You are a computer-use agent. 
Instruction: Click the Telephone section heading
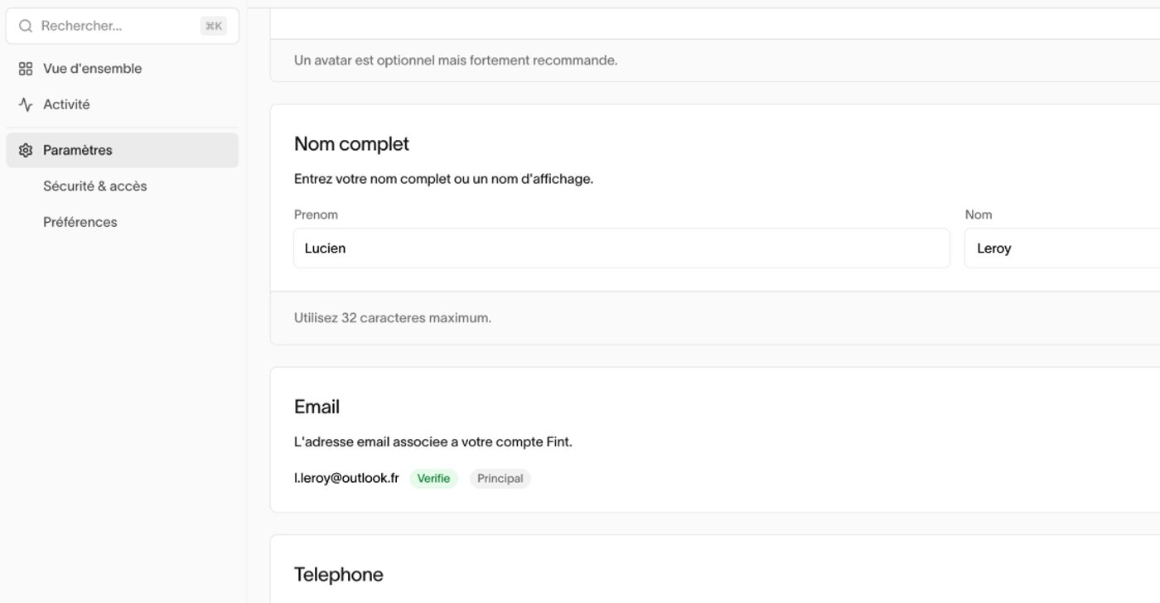click(x=339, y=575)
